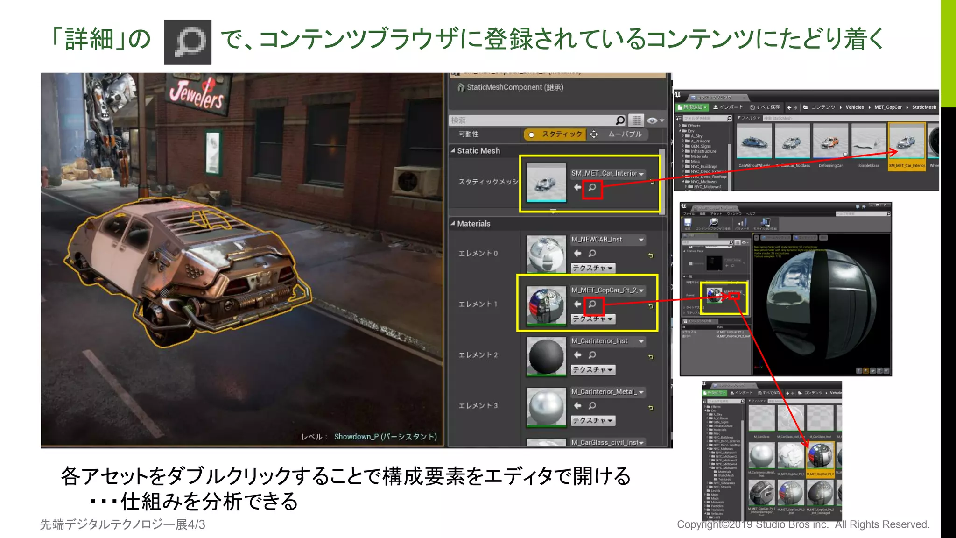The width and height of the screenshot is (956, 538).
Task: Browse to M_CarInterior_Metal material asset
Action: pyautogui.click(x=592, y=406)
